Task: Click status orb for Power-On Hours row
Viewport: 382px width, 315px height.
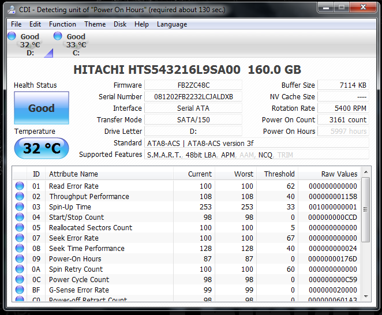Action: tap(20, 258)
